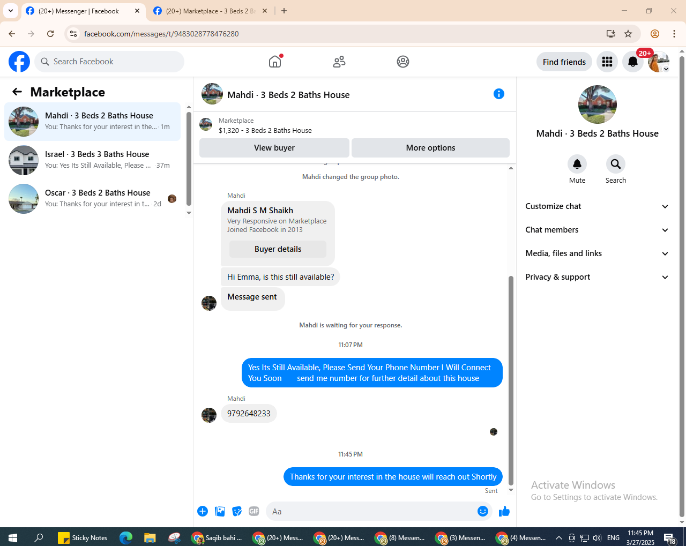Click install app icon in address bar
This screenshot has width=686, height=546.
pos(610,34)
